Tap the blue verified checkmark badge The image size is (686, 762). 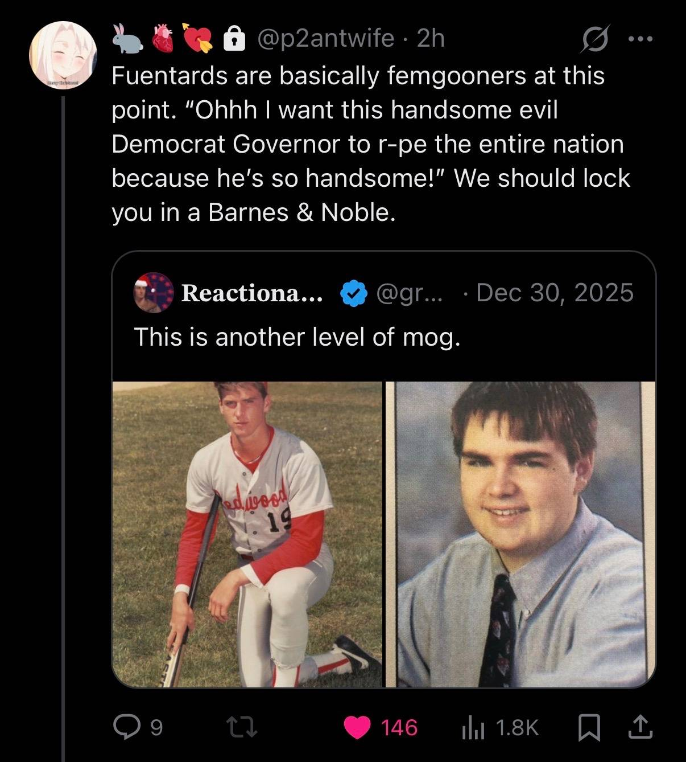click(x=353, y=293)
